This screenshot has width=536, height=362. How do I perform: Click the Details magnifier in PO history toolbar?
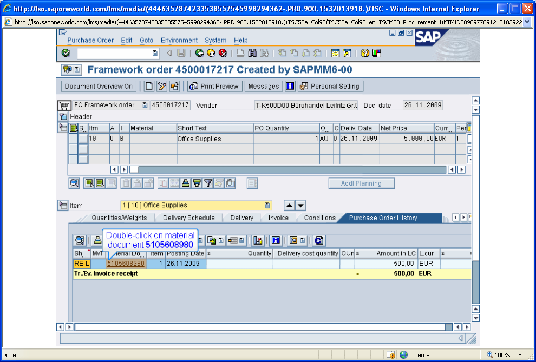pyautogui.click(x=80, y=240)
